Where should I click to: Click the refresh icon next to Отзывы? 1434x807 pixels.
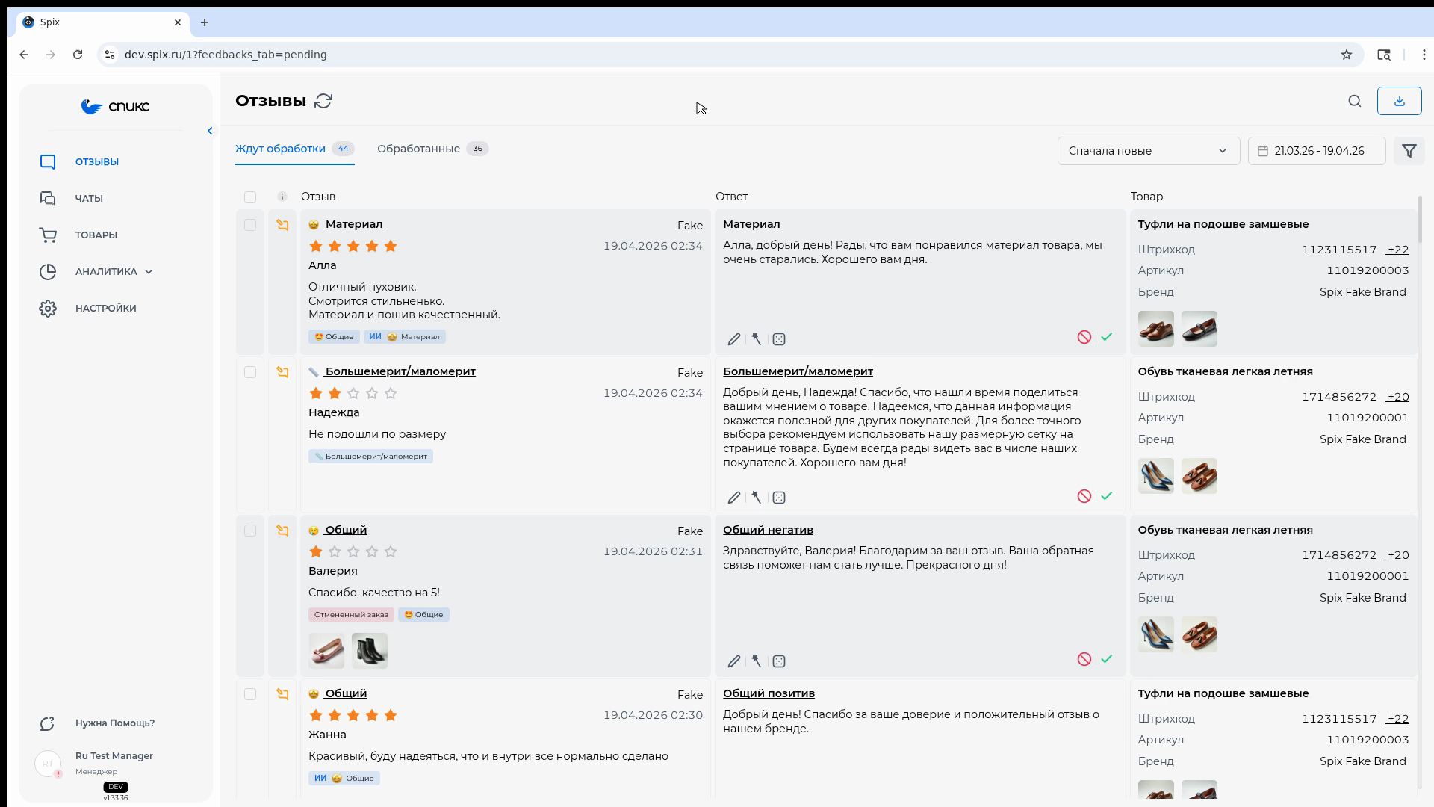coord(323,101)
